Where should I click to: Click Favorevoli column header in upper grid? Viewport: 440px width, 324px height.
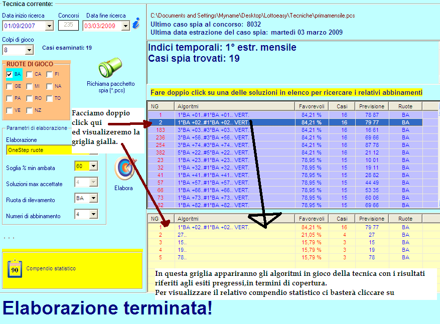312,106
